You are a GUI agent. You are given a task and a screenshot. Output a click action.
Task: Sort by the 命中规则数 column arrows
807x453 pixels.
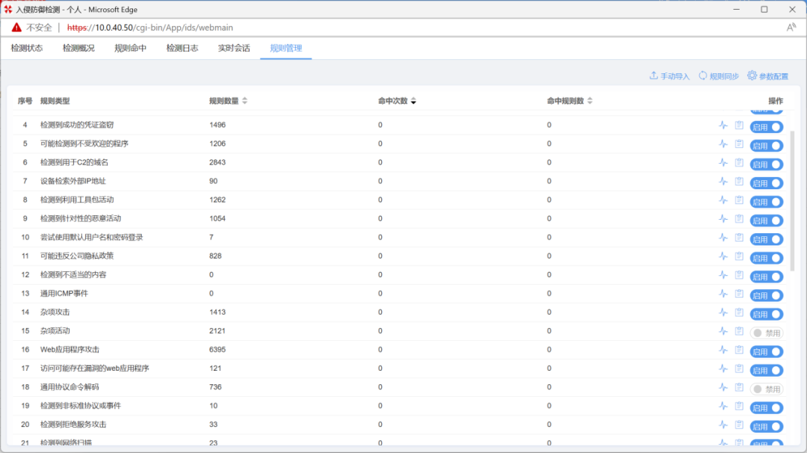pyautogui.click(x=590, y=101)
